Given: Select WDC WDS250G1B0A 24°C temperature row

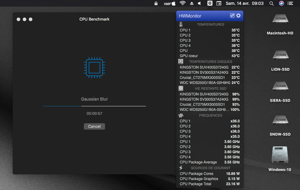Looking at the screenshot, I should coord(210,83).
